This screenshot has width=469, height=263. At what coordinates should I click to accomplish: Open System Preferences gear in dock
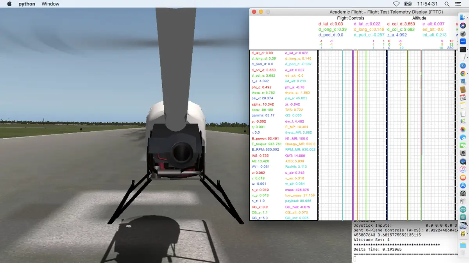click(463, 193)
